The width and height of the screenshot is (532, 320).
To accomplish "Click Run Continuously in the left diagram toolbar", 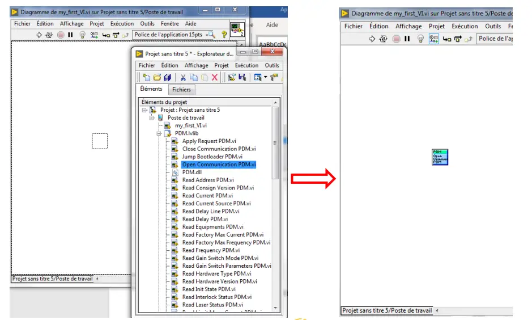I will coord(49,35).
